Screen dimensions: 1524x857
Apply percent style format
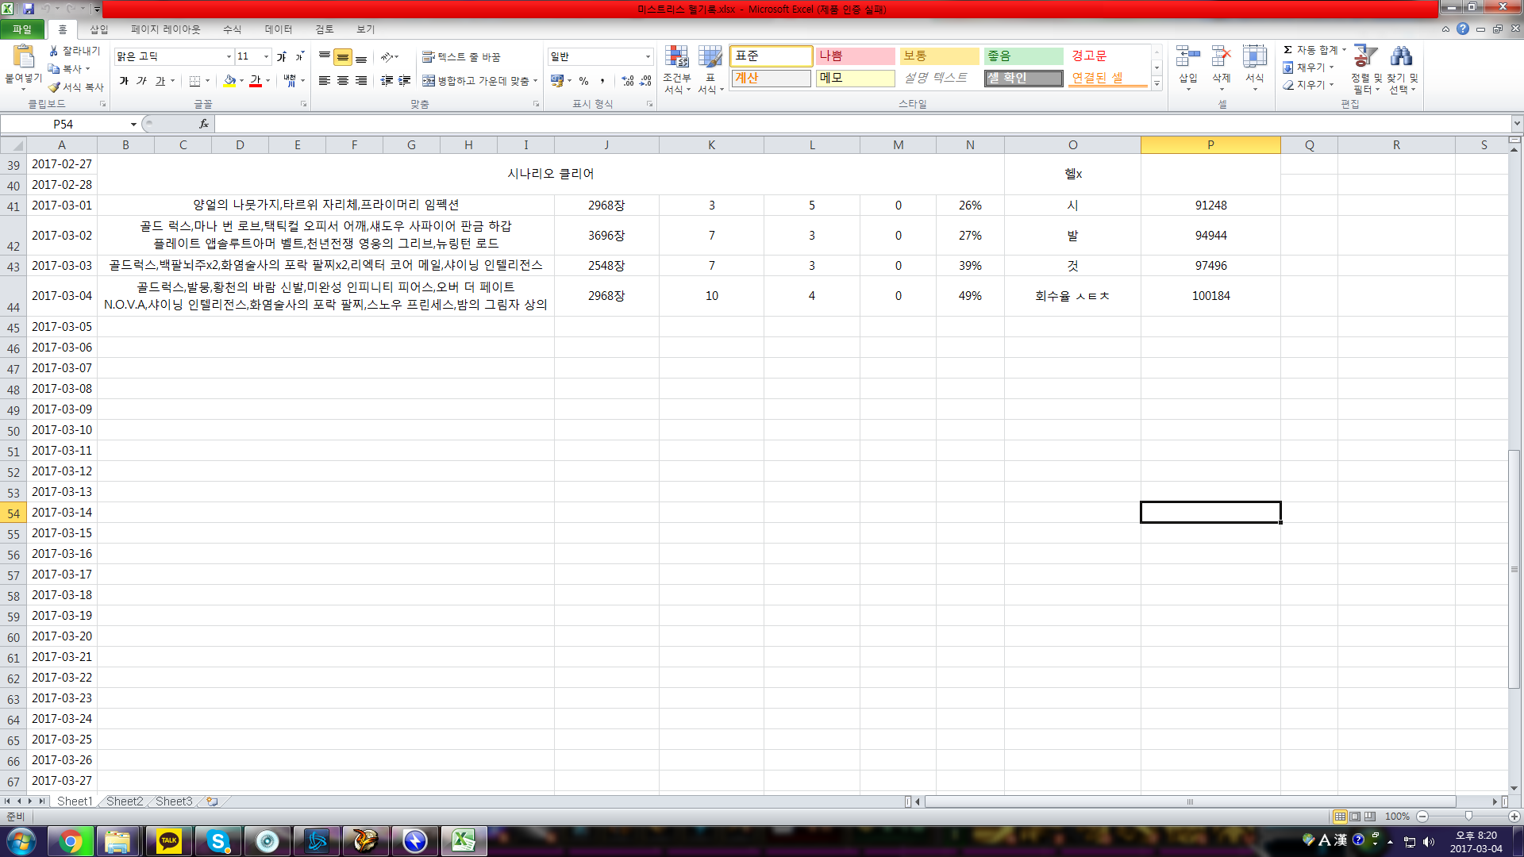583,81
